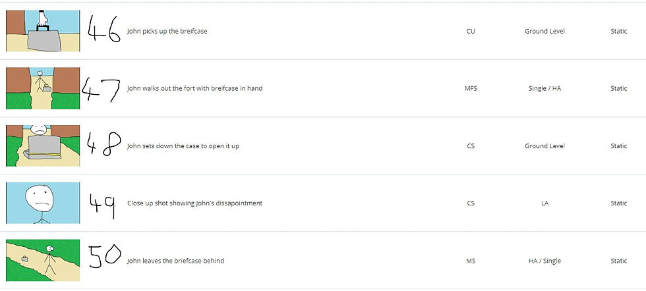Open the shot 46 briefcase pickup thumbnail

43,31
